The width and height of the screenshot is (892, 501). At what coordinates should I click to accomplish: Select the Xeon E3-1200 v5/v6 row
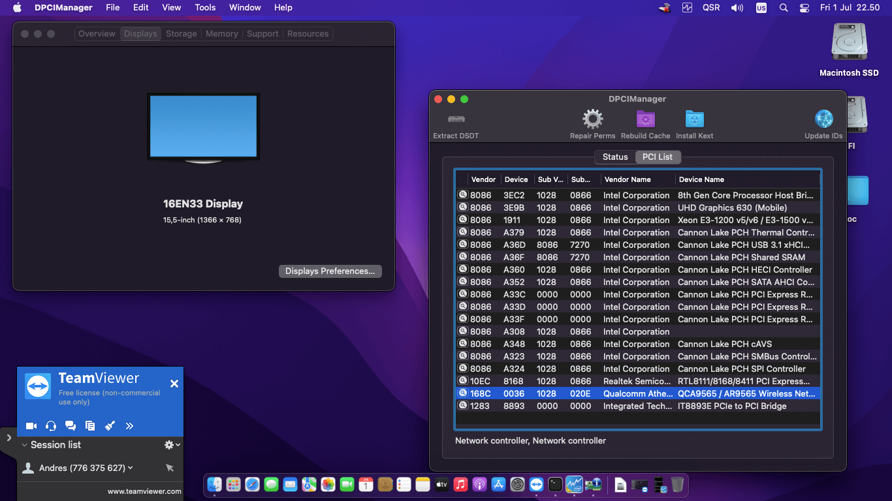637,220
